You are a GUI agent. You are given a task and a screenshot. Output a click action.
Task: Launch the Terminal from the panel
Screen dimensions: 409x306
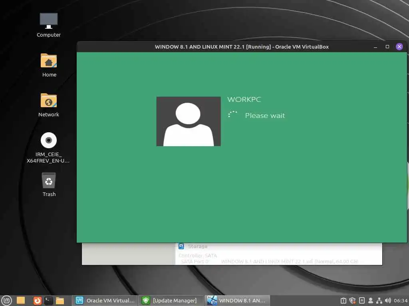tap(48, 300)
